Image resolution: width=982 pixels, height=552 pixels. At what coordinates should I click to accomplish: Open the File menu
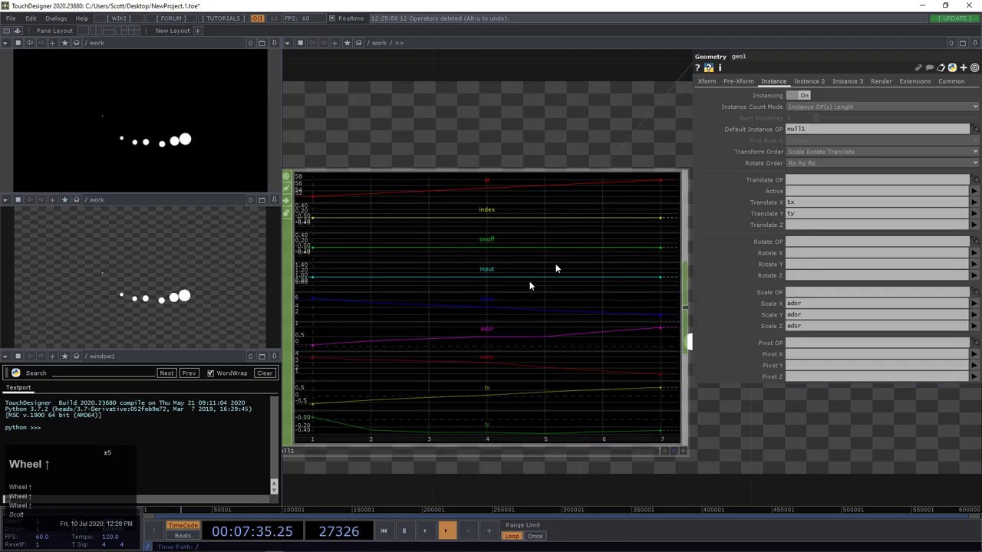tap(11, 18)
